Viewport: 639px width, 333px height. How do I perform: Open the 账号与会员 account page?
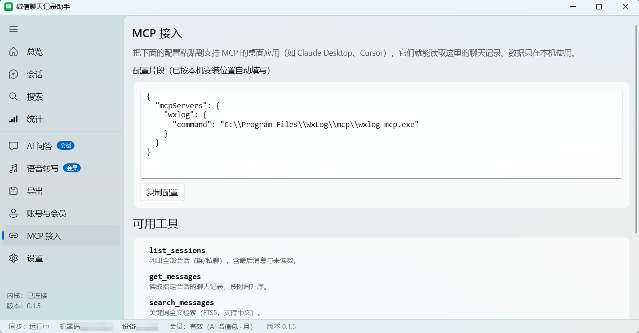pyautogui.click(x=61, y=213)
